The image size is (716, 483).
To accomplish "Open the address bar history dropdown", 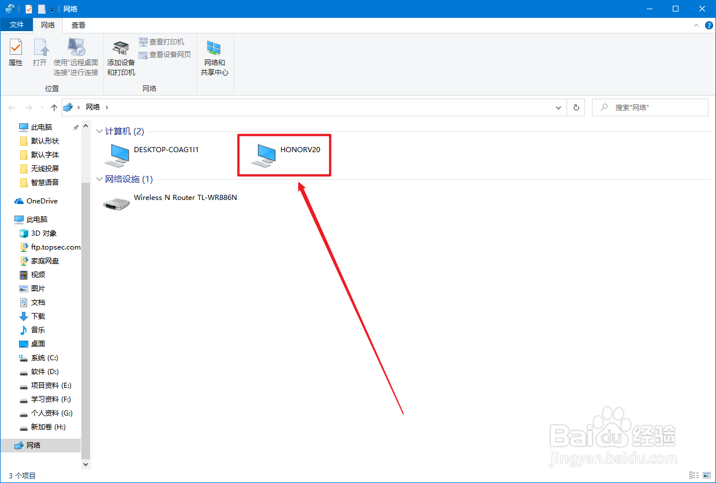I will click(x=558, y=107).
